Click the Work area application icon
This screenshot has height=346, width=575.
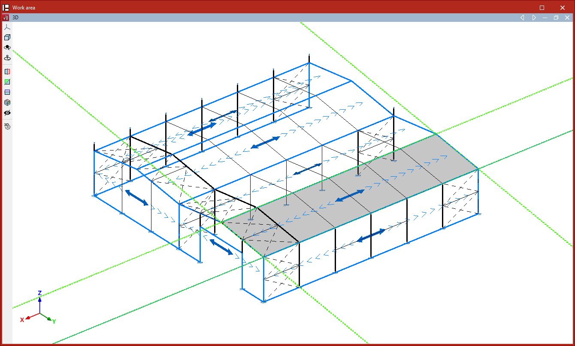(6, 7)
